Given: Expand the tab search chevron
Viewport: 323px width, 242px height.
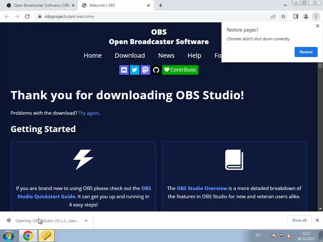Looking at the screenshot, I should point(285,6).
